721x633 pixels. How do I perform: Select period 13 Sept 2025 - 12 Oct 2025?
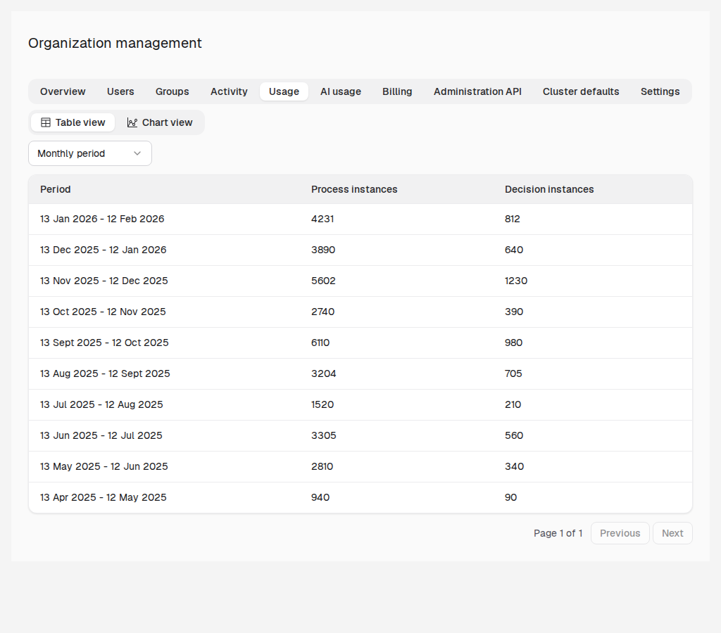104,343
